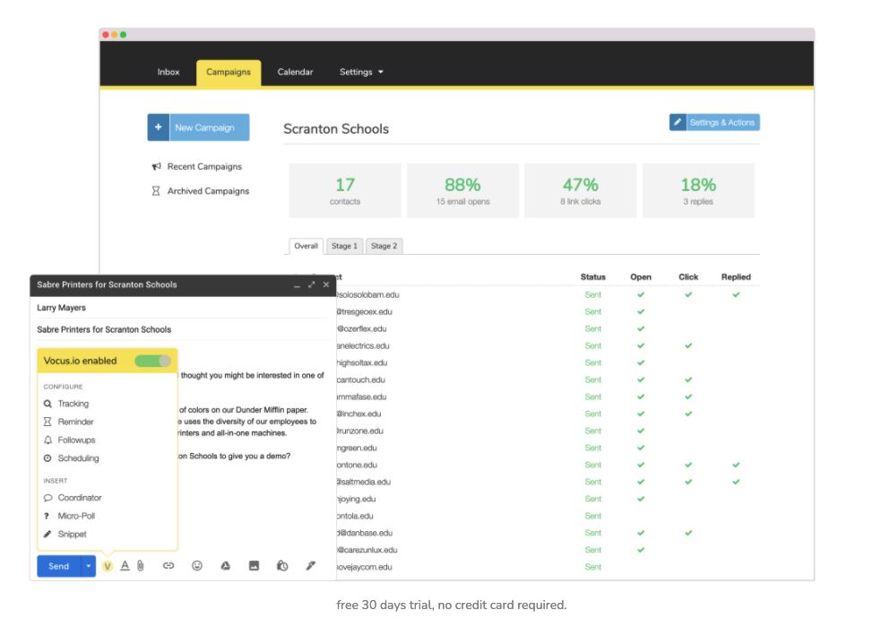Select Tracking in the Configure menu
Screen dimensions: 881x636
click(x=73, y=404)
